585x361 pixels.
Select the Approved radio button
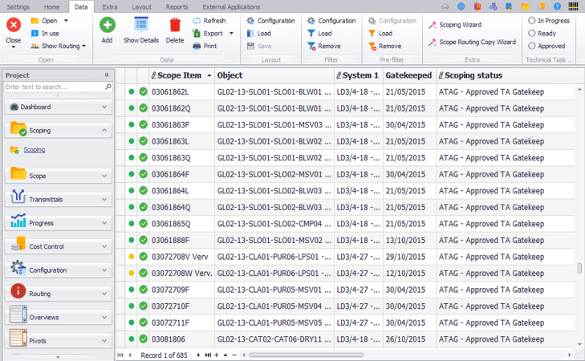(x=532, y=47)
